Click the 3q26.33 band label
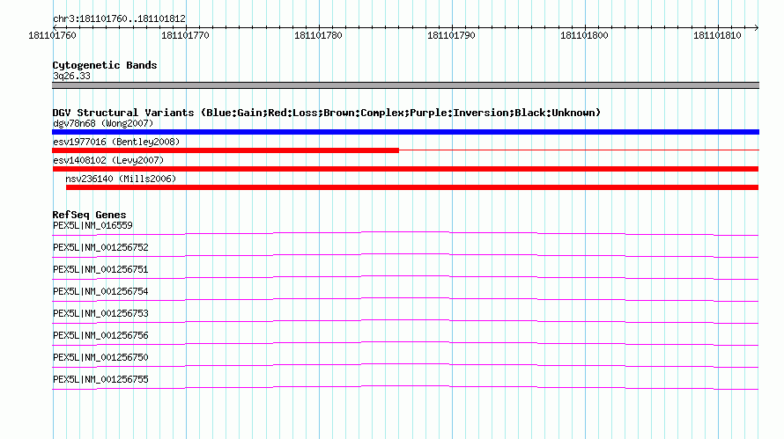The height and width of the screenshot is (439, 784). tap(71, 76)
